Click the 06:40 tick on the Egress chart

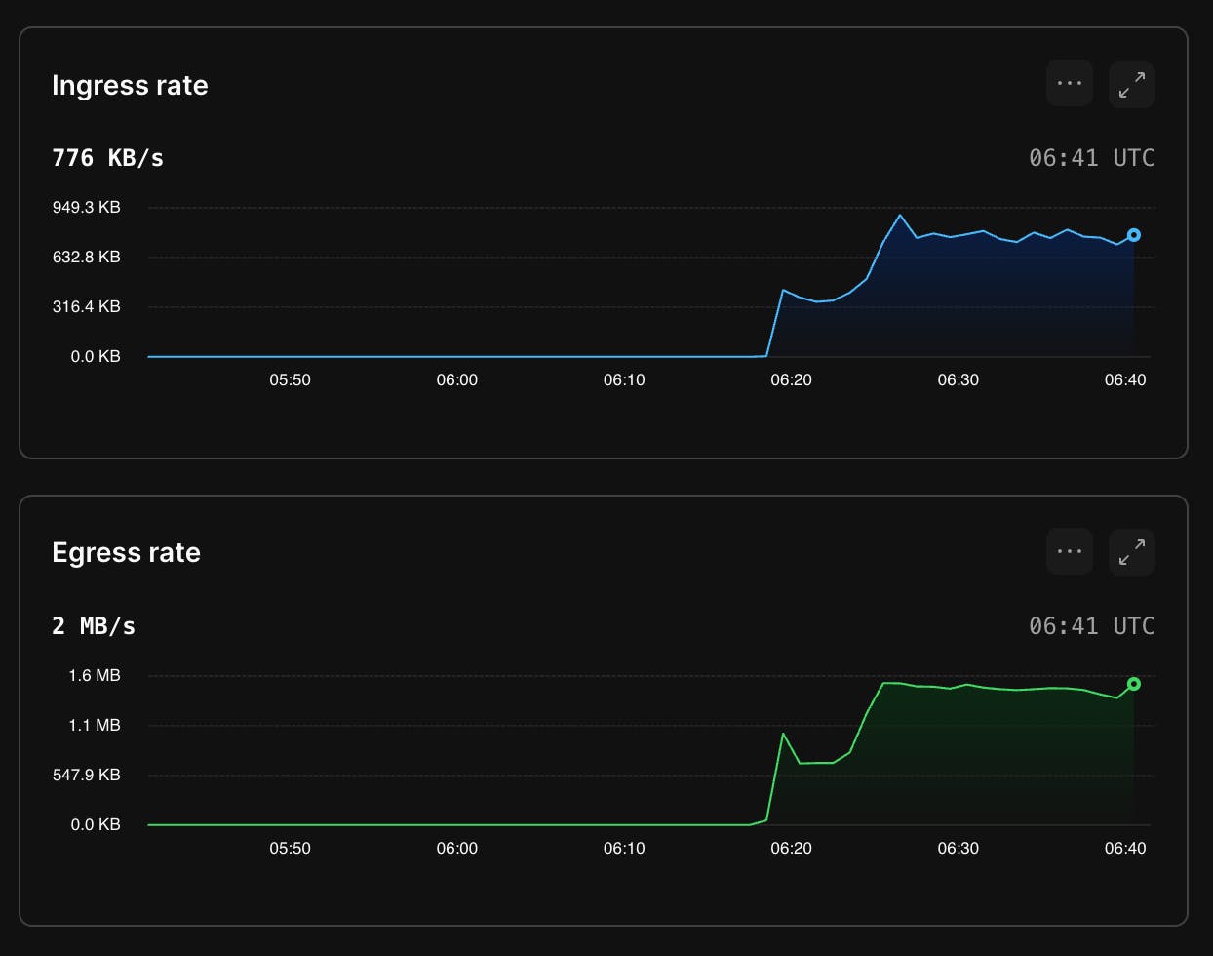pos(1125,848)
